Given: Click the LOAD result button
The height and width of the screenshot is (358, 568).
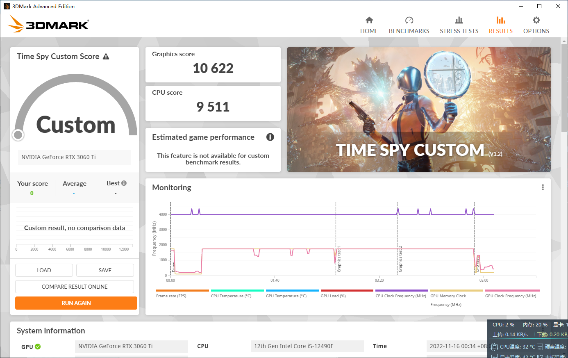Looking at the screenshot, I should point(44,270).
